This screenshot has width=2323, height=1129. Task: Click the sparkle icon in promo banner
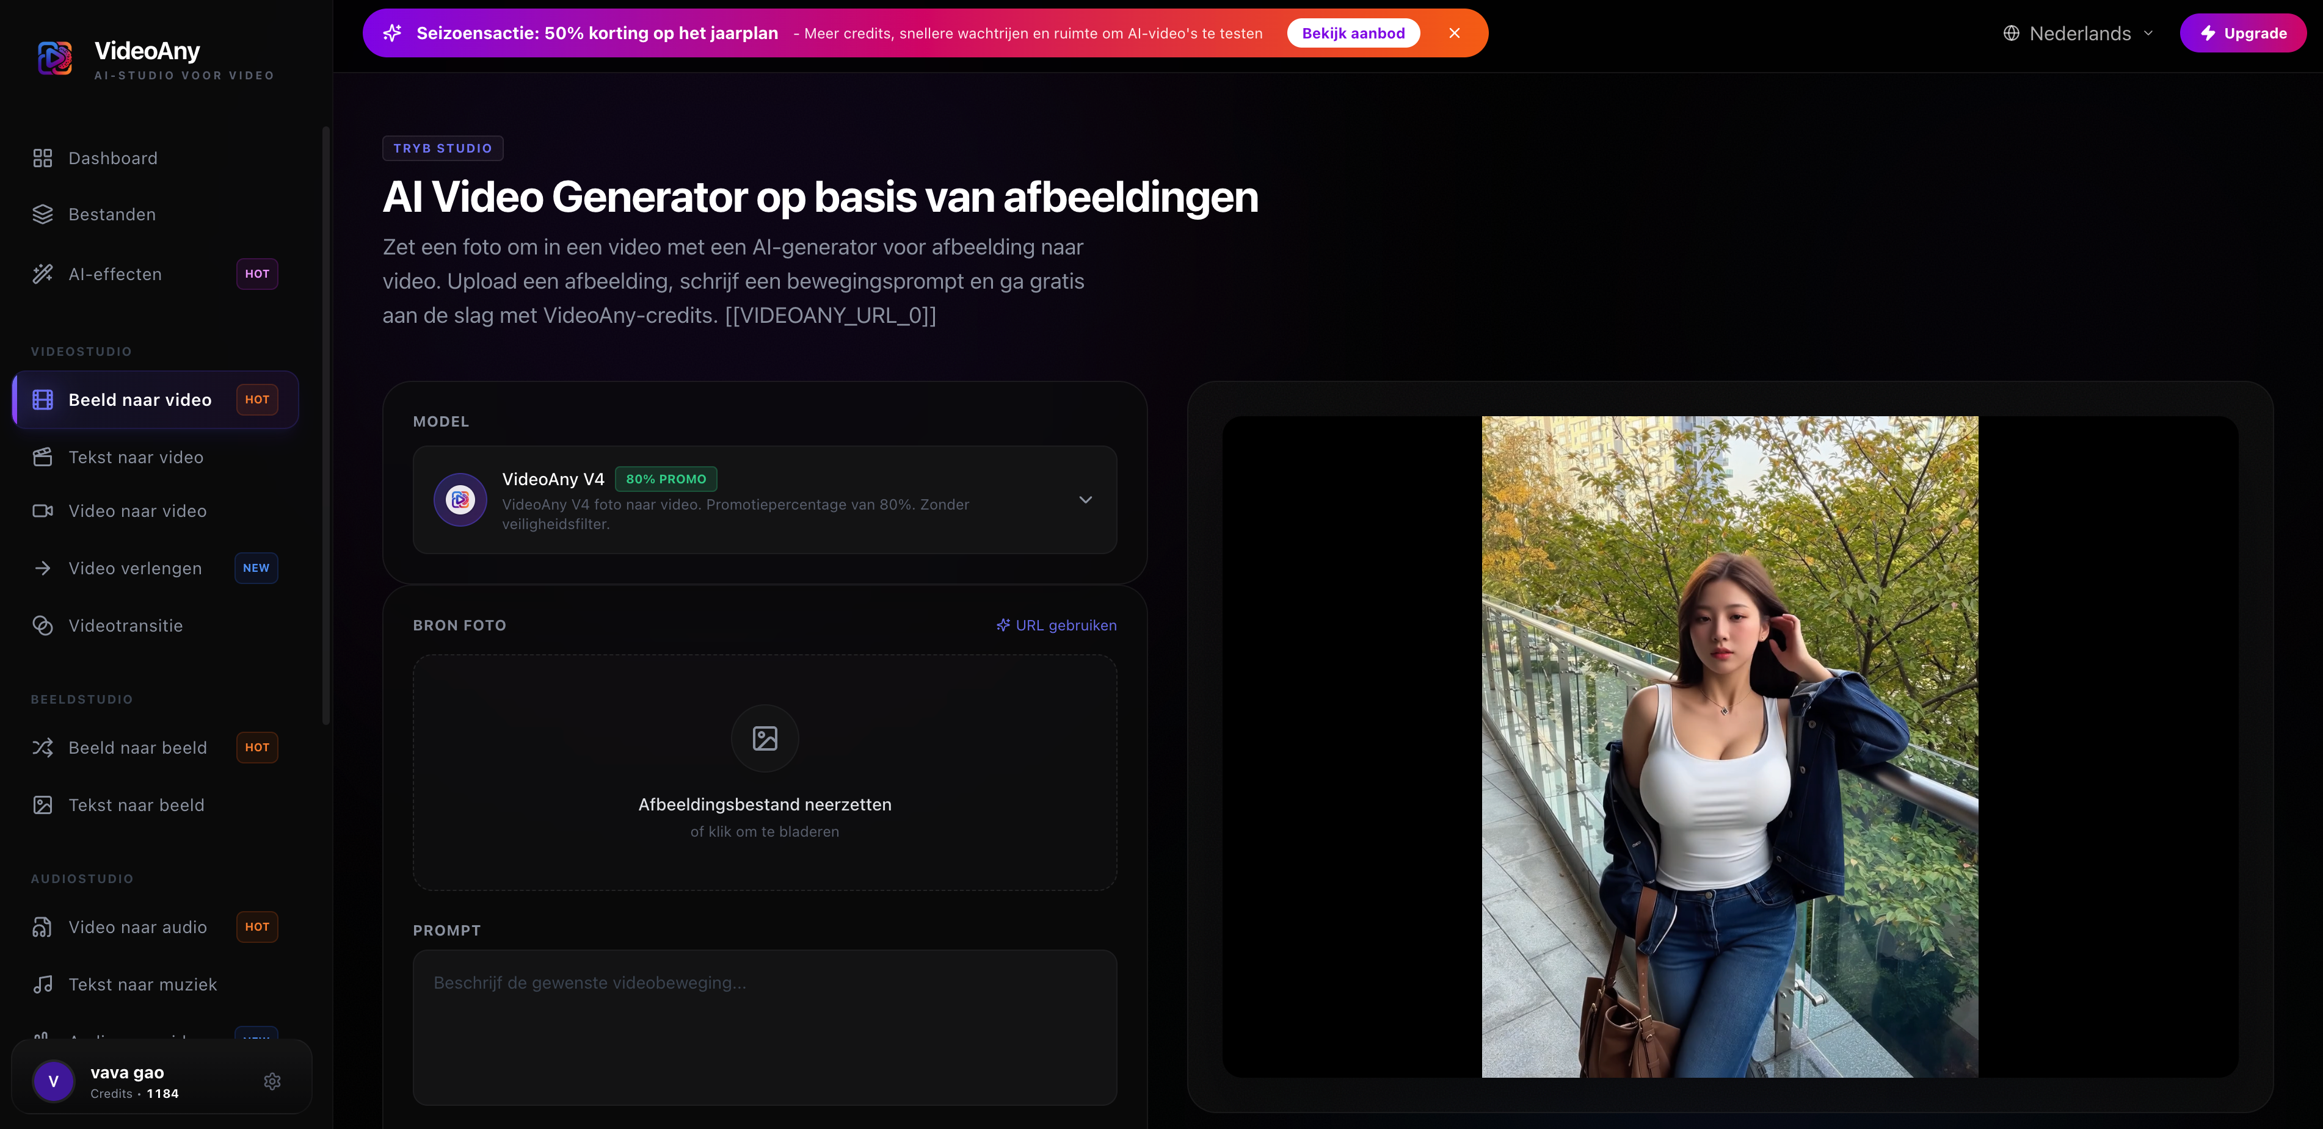[392, 34]
